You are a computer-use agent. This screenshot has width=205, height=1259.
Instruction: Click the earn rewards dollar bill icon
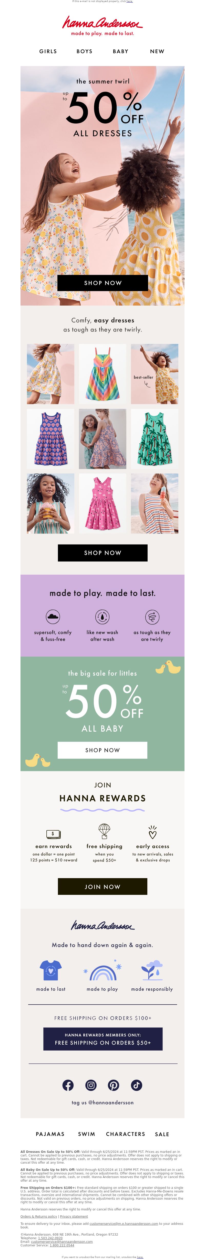(x=53, y=834)
